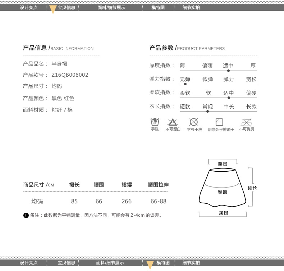Open 宝贝信息 tab in the top navigation bar

[x=66, y=8]
